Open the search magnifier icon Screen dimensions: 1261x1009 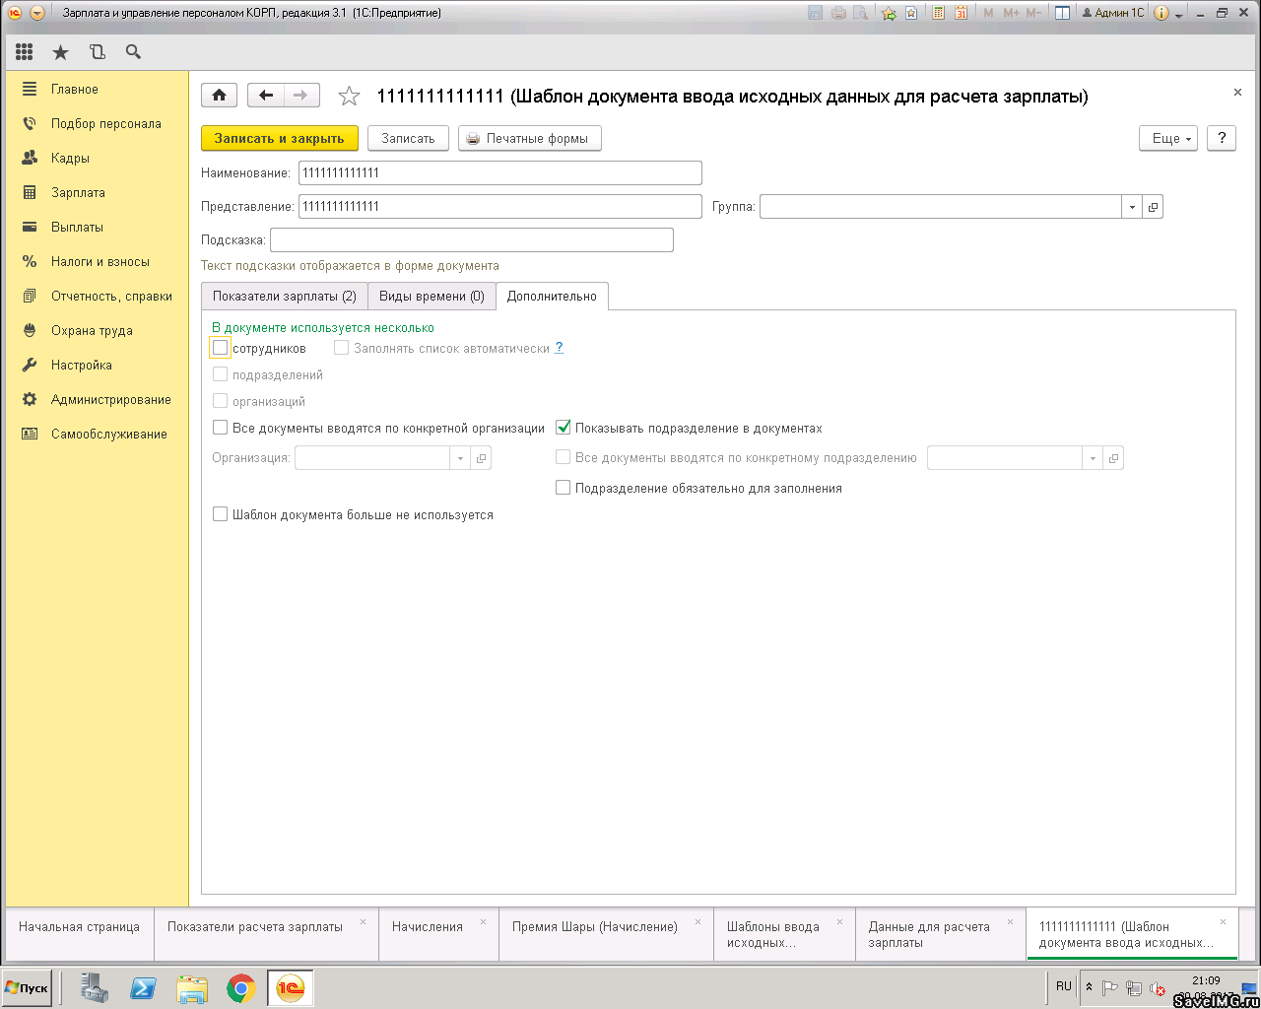pyautogui.click(x=133, y=52)
